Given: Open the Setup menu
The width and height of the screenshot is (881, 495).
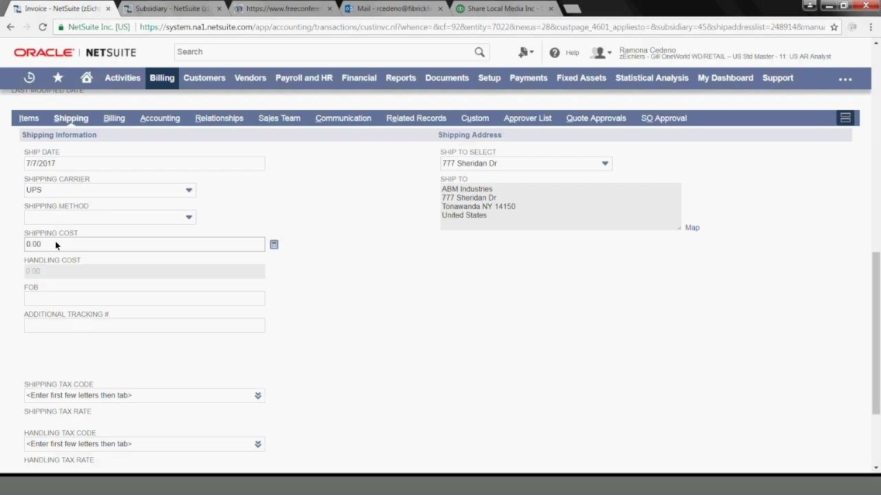Looking at the screenshot, I should tap(489, 78).
